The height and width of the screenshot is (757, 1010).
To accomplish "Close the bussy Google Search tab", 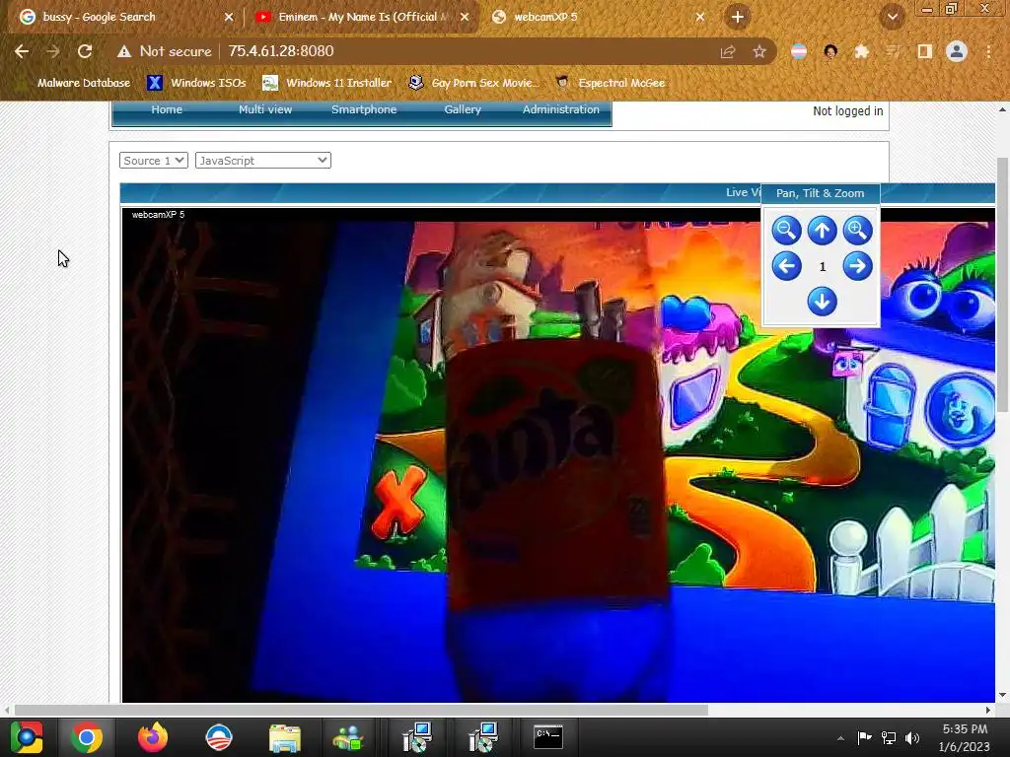I will tap(229, 17).
